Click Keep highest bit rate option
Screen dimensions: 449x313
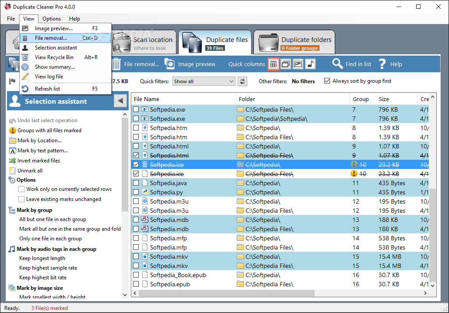pos(43,278)
